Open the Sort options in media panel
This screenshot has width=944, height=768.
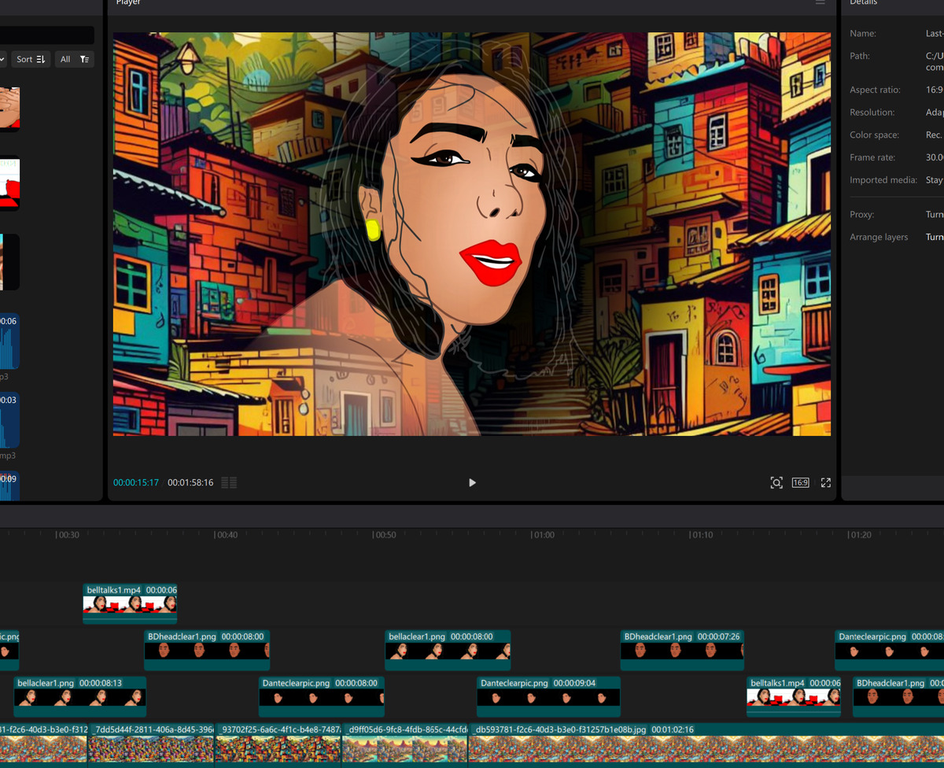click(31, 59)
